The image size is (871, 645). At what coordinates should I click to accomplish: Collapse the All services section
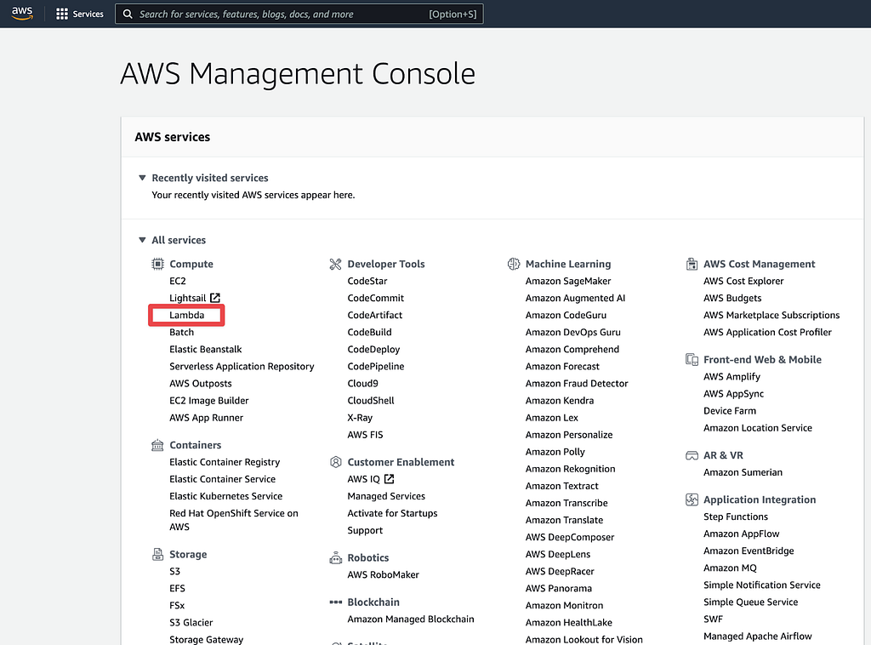point(142,240)
